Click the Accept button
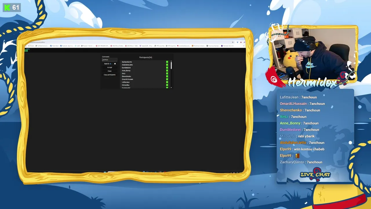Viewport: 371px width, 209px height. click(110, 67)
